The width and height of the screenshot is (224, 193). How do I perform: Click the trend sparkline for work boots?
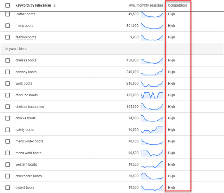[x=152, y=84]
